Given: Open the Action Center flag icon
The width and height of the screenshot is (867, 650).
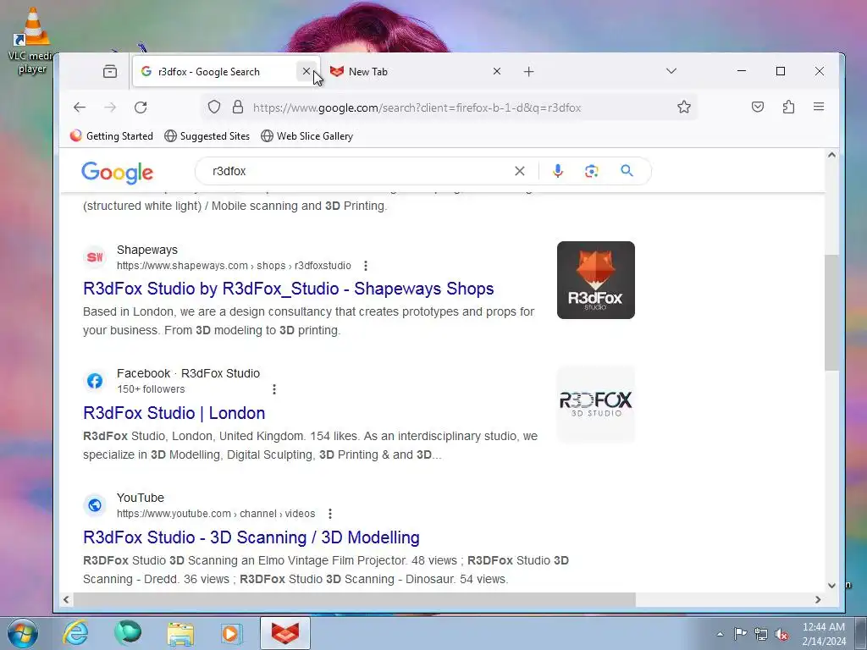Looking at the screenshot, I should click(x=740, y=633).
